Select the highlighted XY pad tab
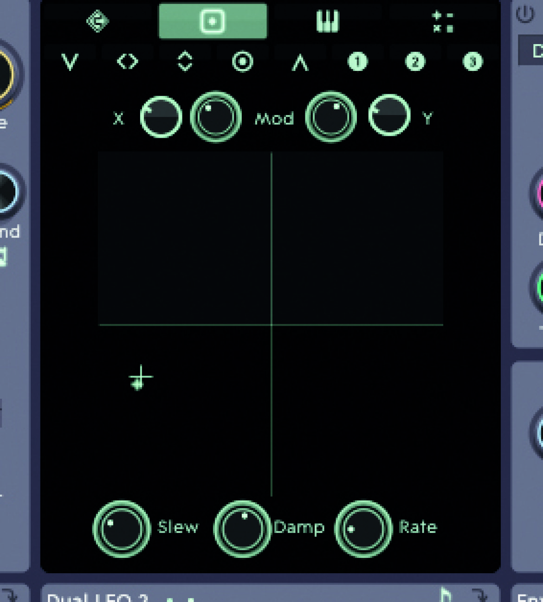This screenshot has width=543, height=602. pyautogui.click(x=213, y=21)
